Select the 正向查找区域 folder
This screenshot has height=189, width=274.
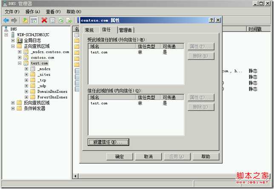[x=37, y=46]
